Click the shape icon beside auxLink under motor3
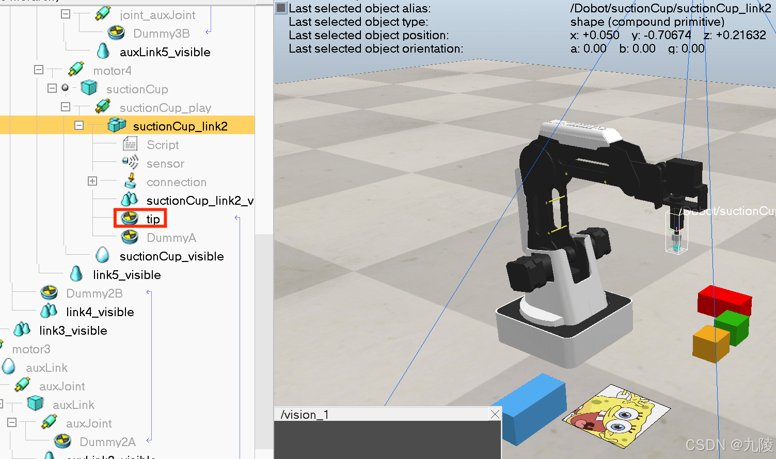Viewport: 776px width, 459px height. (9, 367)
